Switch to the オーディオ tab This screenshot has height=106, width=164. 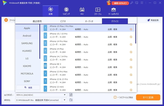click(x=89, y=21)
